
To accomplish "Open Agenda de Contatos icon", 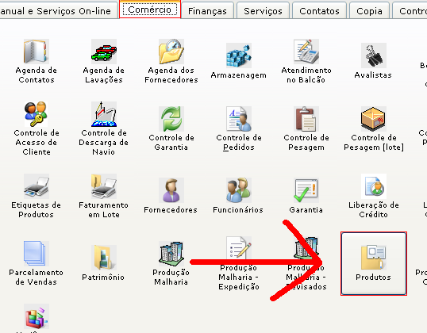I will pos(37,52).
